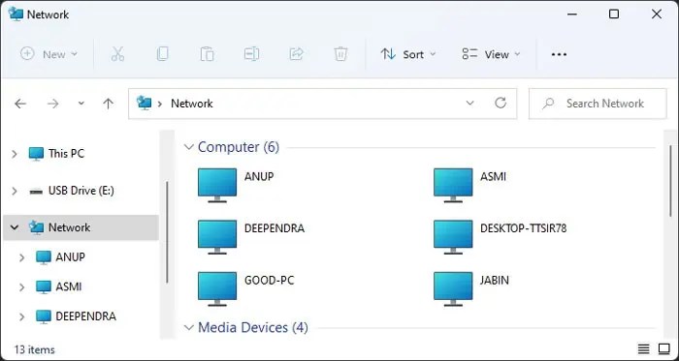This screenshot has height=361, width=679.
Task: Click the main pane vertical scrollbar
Action: point(671,180)
